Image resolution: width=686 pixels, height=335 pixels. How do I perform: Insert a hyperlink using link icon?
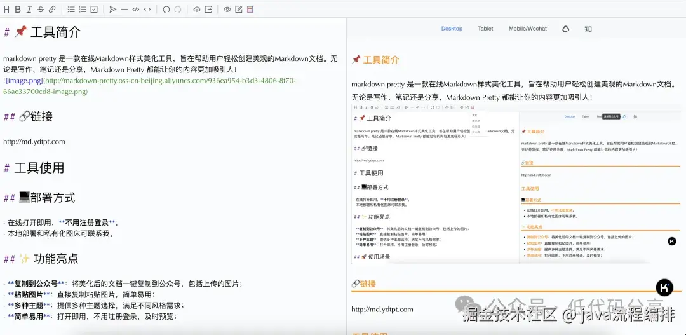coord(52,9)
